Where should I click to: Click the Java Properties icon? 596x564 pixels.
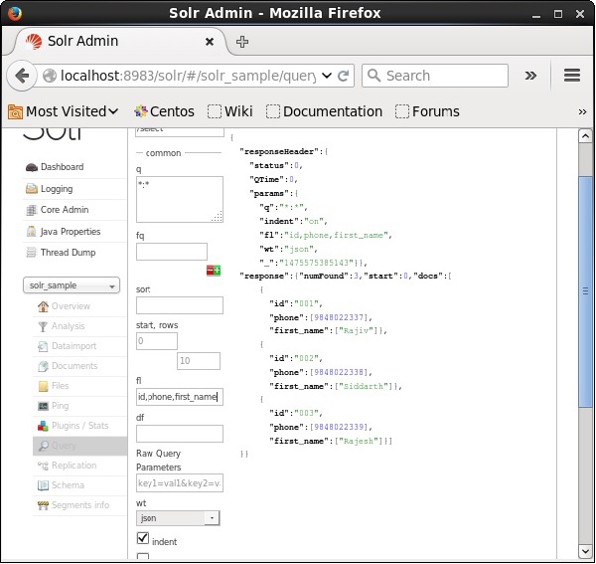tap(32, 232)
